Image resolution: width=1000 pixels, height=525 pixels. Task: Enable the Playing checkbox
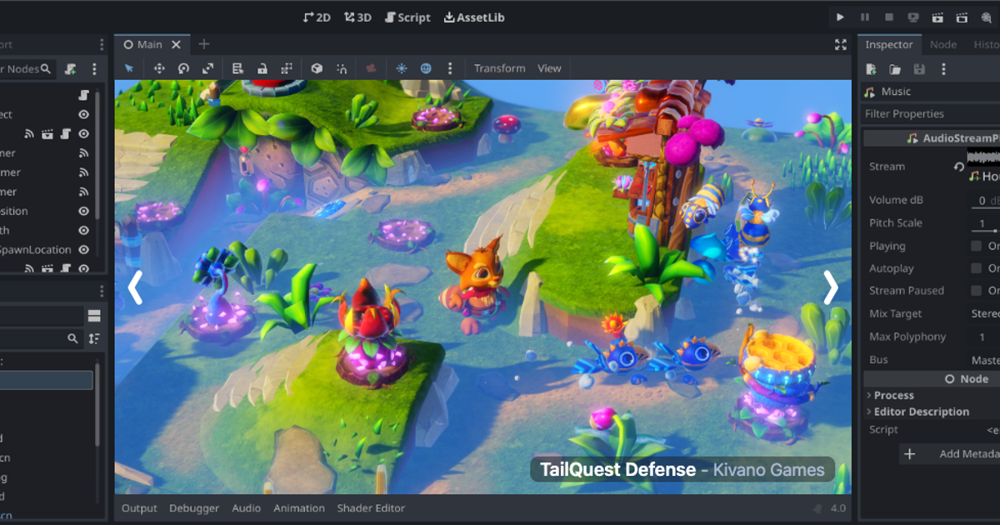point(976,246)
